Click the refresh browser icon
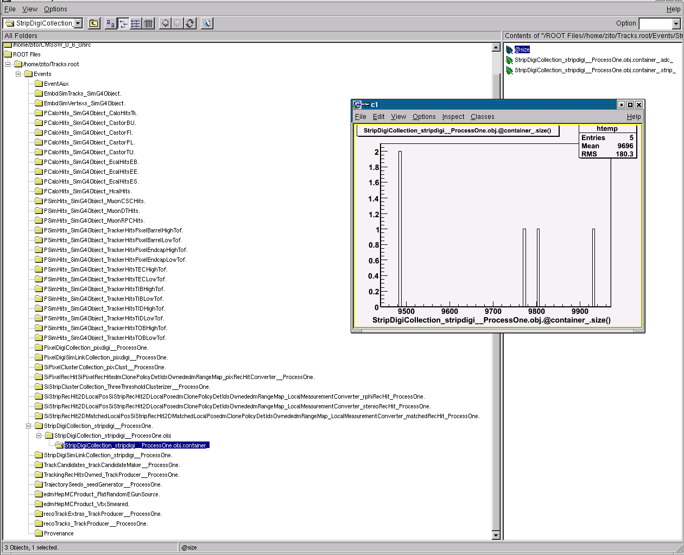The height and width of the screenshot is (555, 684). click(190, 23)
